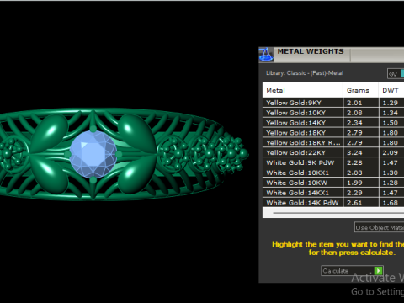
Task: Click the 2.34 grams value cell
Action: (x=360, y=123)
